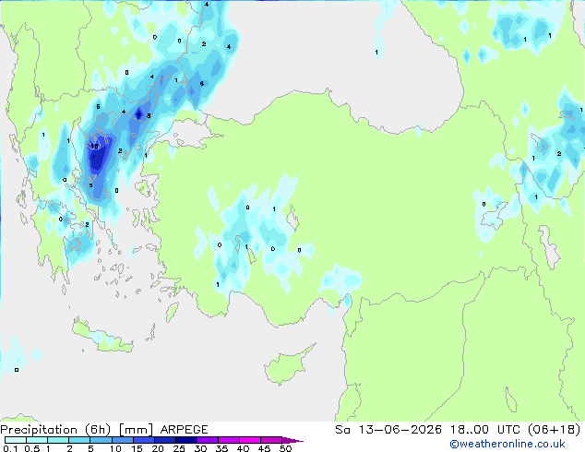The width and height of the screenshot is (585, 452).
Task: Click the legend scale label 45
Action: [x=264, y=448]
